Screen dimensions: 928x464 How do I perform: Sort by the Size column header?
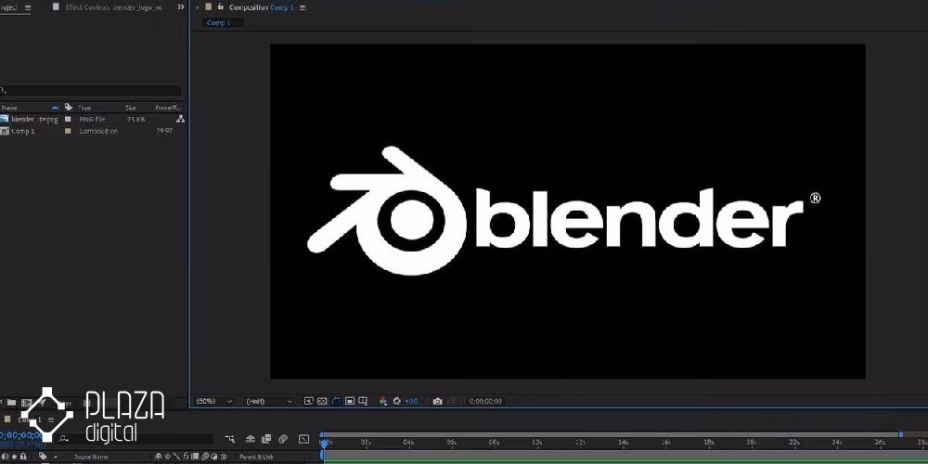(x=131, y=108)
